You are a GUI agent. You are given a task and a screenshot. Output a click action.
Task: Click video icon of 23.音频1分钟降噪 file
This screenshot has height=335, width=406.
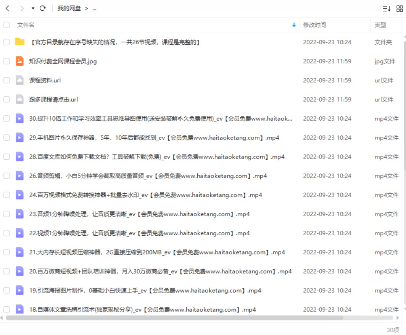point(20,214)
